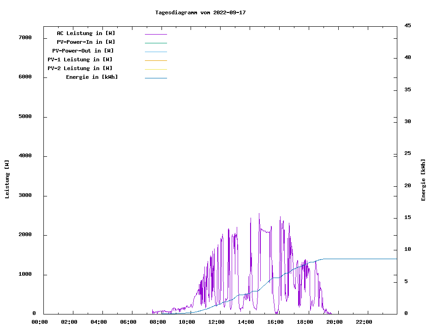Click the 3000 tick label on left axis
The image size is (443, 332).
click(25, 196)
